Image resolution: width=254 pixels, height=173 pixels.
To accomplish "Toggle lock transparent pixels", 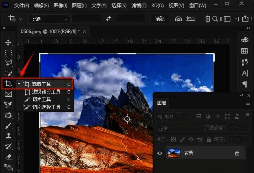I will [x=173, y=139].
